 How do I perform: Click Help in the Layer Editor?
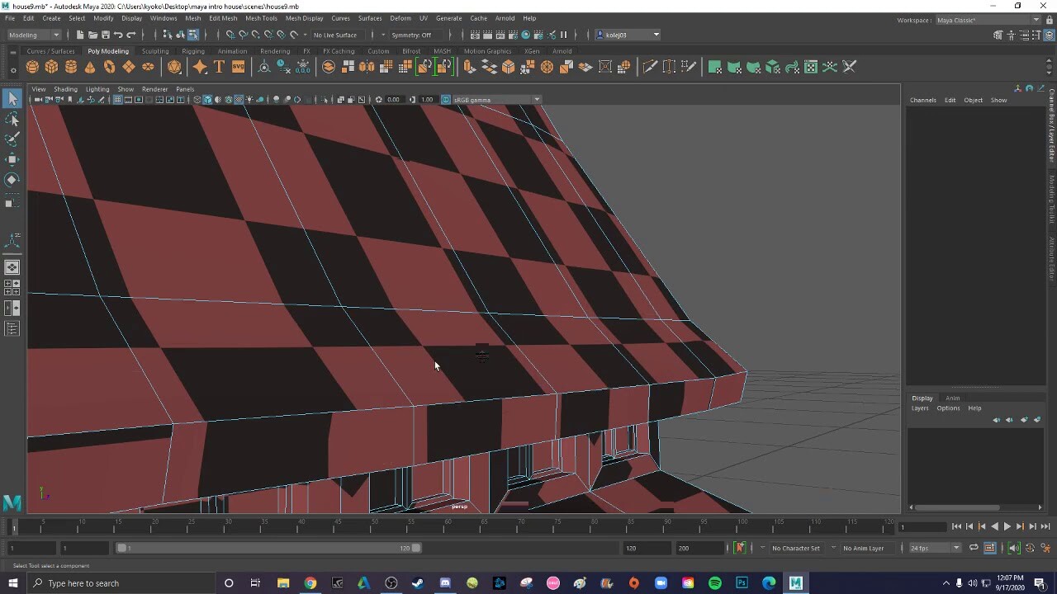click(974, 408)
